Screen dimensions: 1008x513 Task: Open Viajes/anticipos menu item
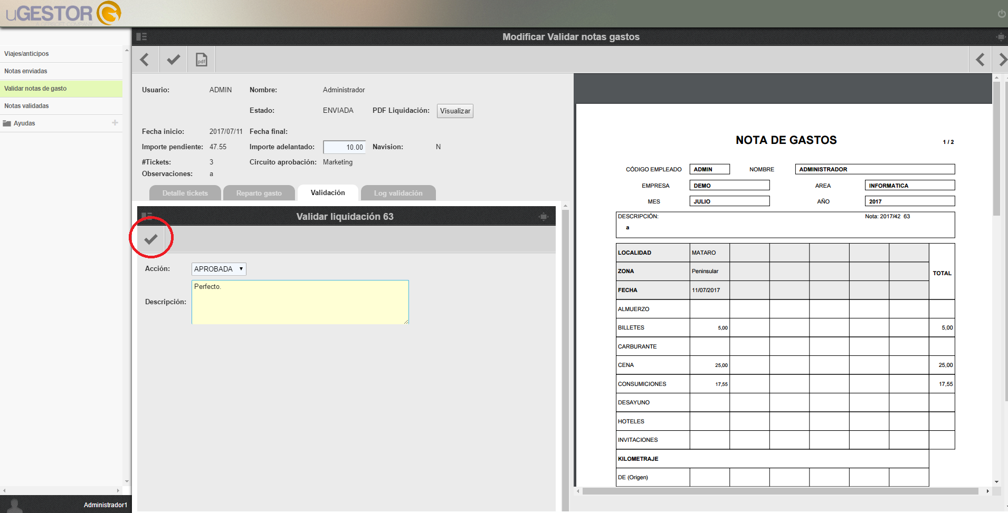tap(61, 54)
